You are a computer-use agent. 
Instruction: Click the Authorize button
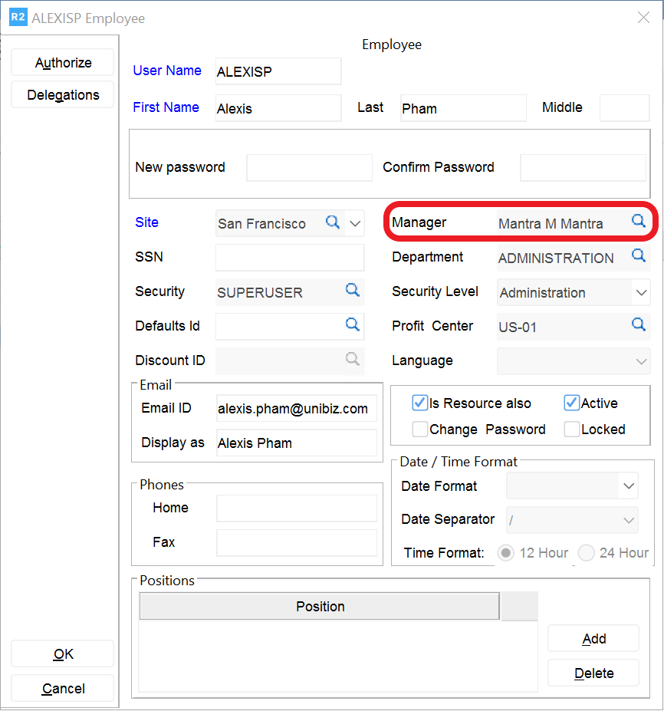(63, 63)
